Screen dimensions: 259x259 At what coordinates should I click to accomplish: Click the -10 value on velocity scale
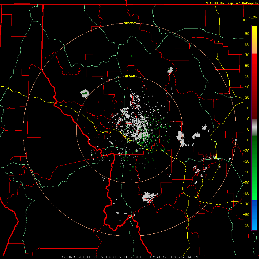click(x=246, y=140)
